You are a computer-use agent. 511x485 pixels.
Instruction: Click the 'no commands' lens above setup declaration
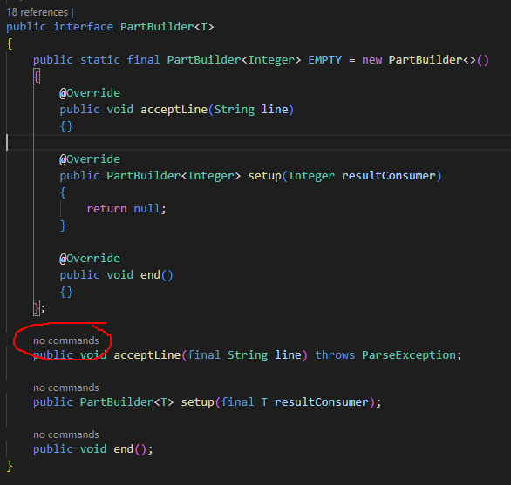tap(65, 387)
